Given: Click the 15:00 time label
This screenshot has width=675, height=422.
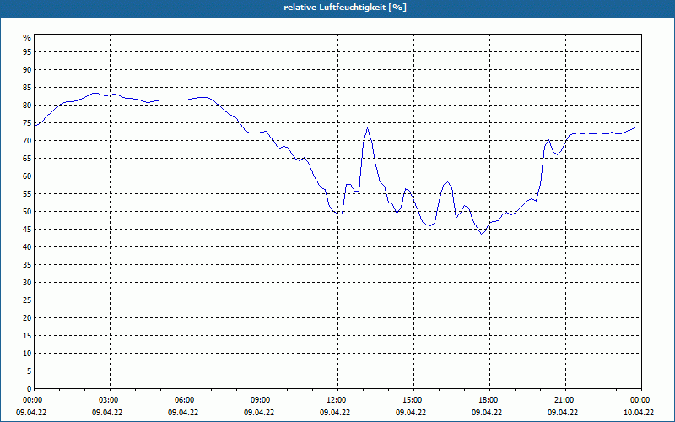Looking at the screenshot, I should [x=413, y=400].
